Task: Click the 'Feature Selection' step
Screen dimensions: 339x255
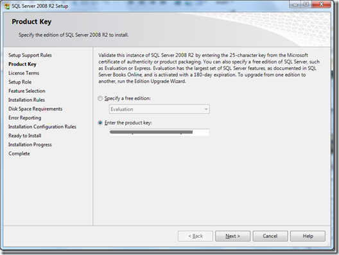Action: coord(27,91)
